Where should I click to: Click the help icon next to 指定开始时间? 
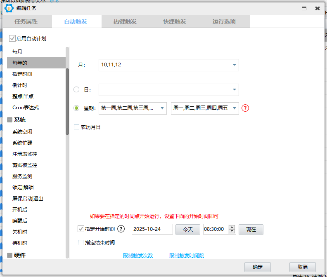[121, 229]
